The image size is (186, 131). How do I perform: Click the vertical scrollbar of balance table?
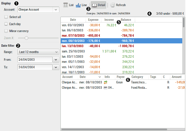pos(184,23)
